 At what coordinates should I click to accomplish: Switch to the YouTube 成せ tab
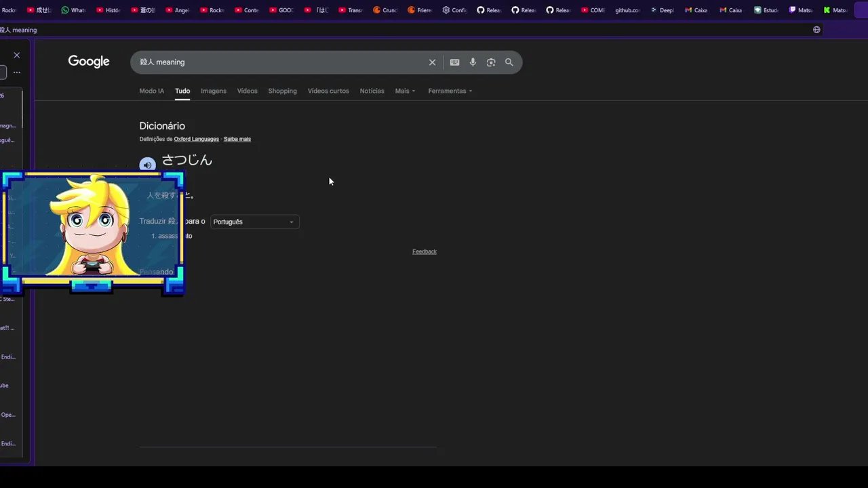(x=39, y=10)
